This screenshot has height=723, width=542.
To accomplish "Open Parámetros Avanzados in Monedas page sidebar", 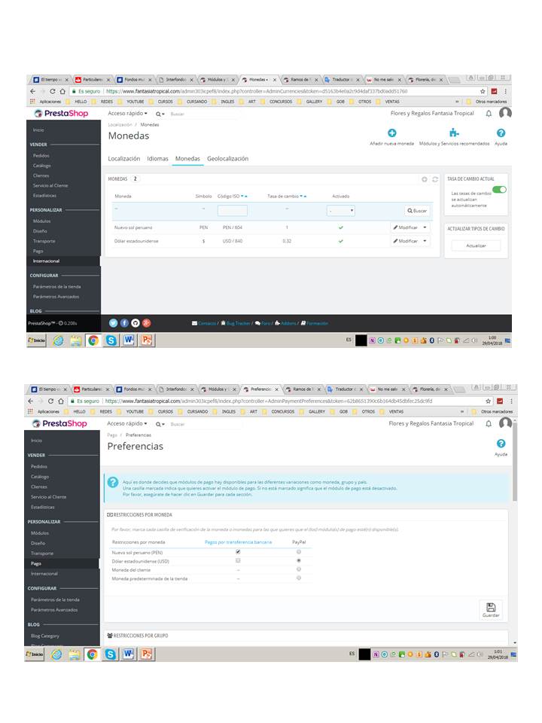I will tap(56, 297).
